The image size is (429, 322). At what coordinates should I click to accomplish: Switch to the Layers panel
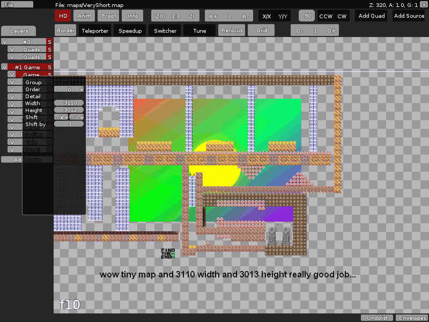click(18, 31)
